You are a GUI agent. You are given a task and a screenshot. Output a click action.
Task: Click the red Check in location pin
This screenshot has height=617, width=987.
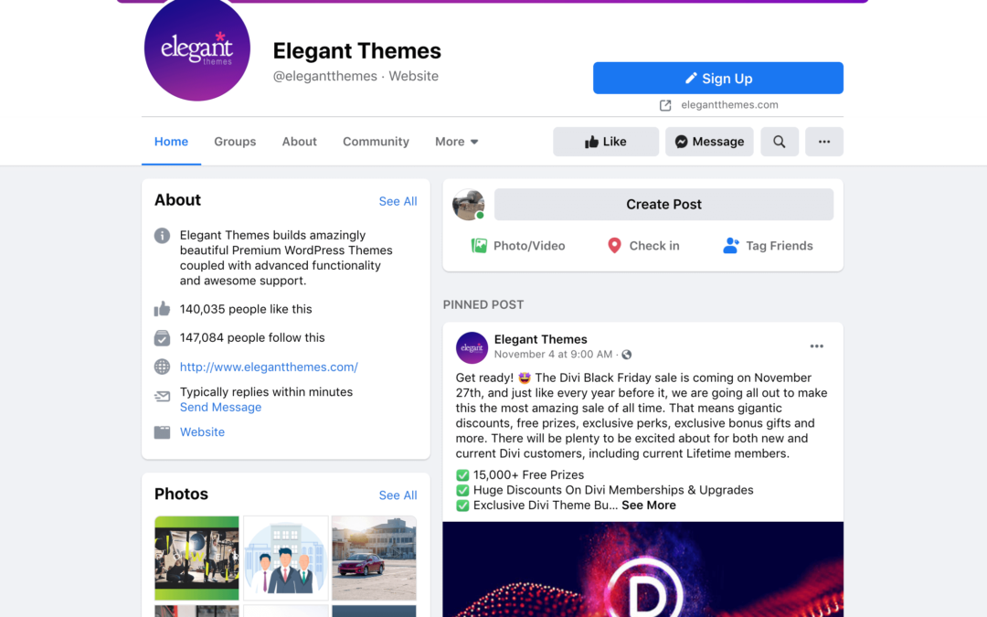point(614,246)
